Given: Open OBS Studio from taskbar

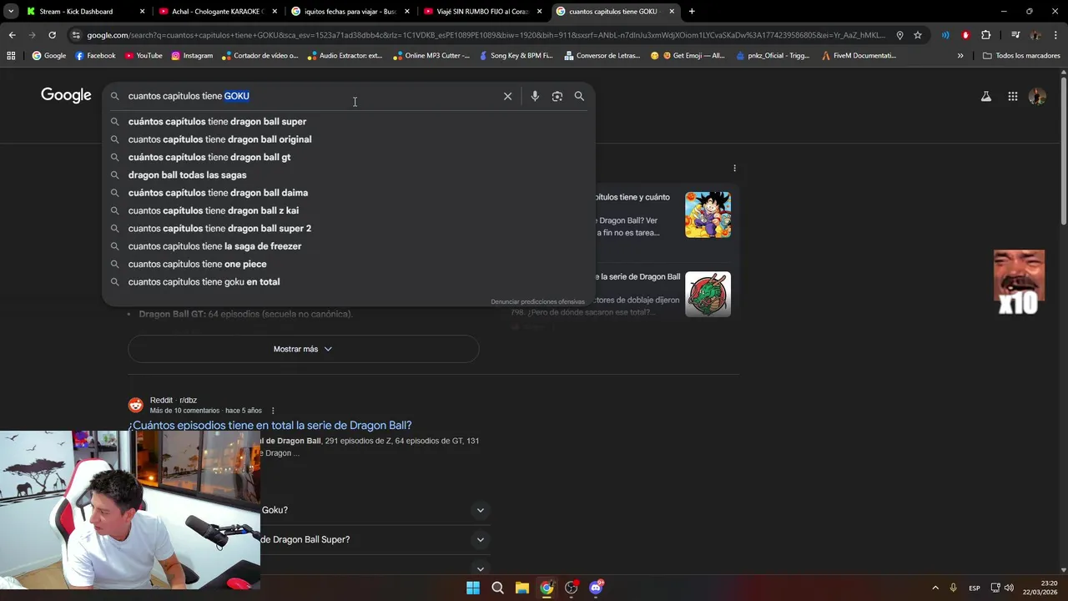Looking at the screenshot, I should (571, 588).
